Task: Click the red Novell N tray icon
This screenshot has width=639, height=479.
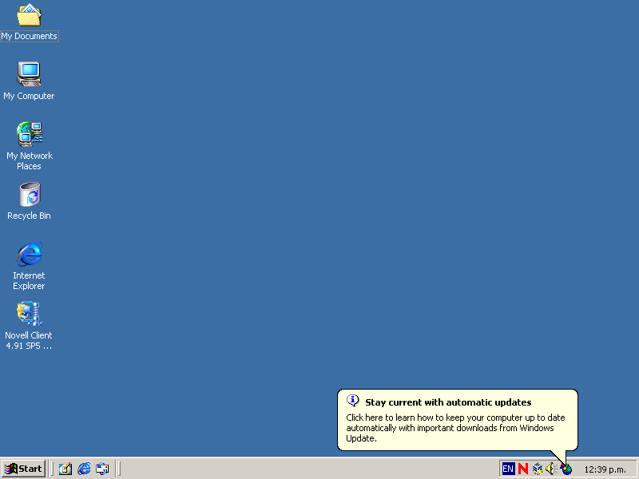Action: 523,469
